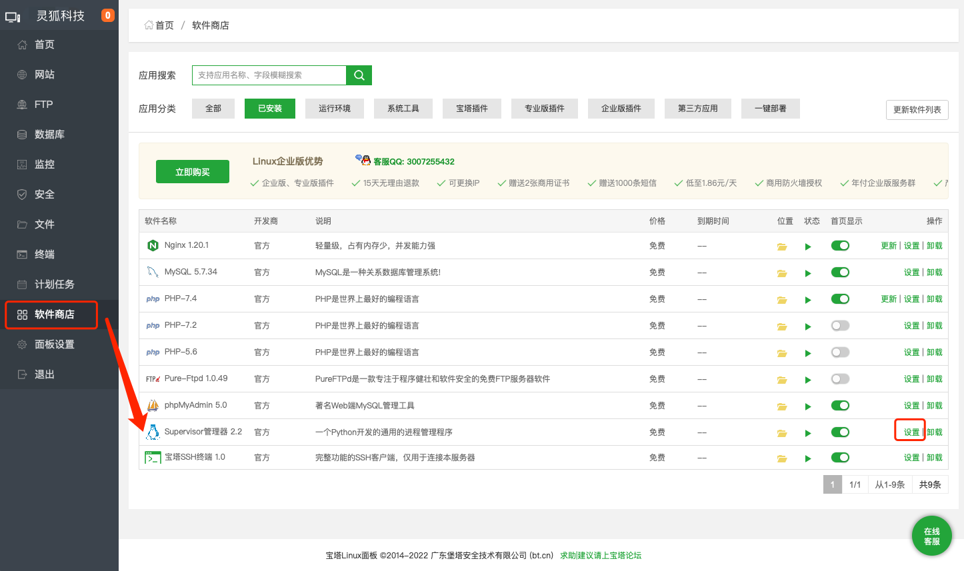Open 文件 in the sidebar
The height and width of the screenshot is (571, 964).
[x=59, y=225]
